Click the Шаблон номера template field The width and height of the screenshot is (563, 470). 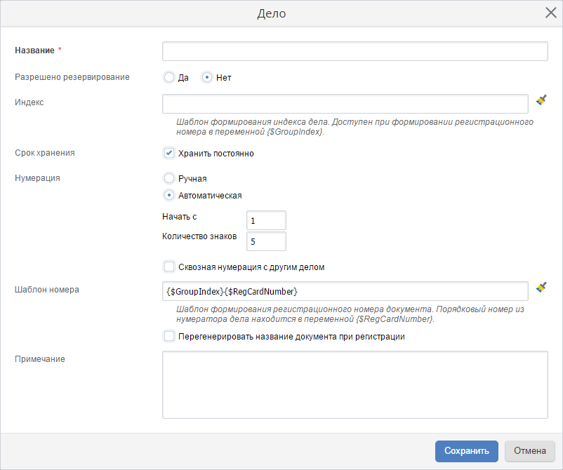click(x=345, y=291)
